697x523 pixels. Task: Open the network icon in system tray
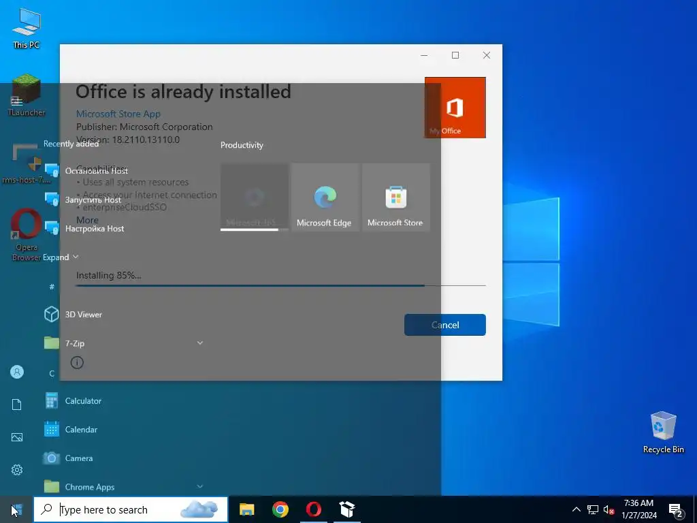593,509
